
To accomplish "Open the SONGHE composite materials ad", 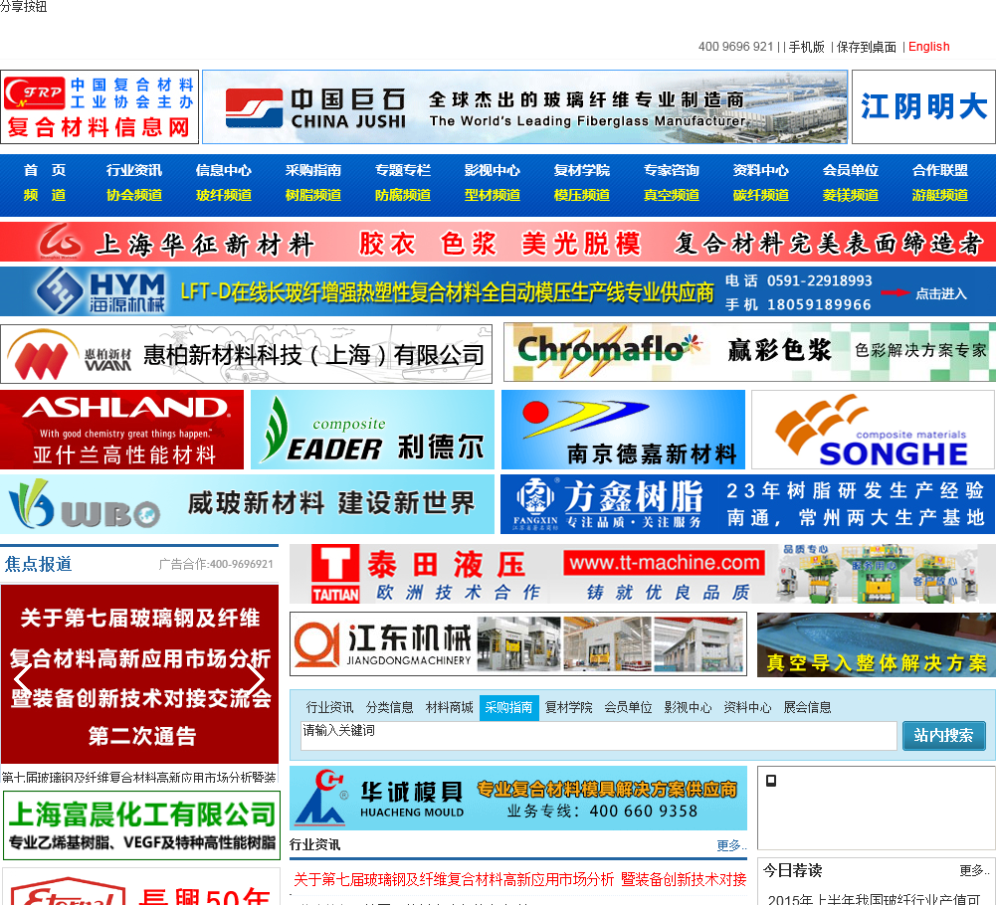I will (x=874, y=430).
